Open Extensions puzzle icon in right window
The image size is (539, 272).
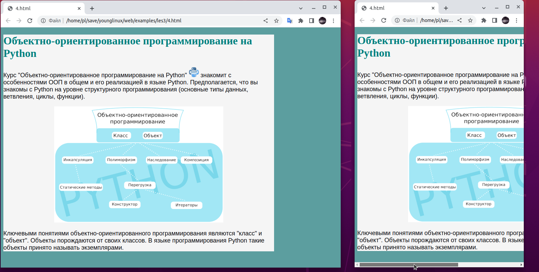[x=484, y=20]
